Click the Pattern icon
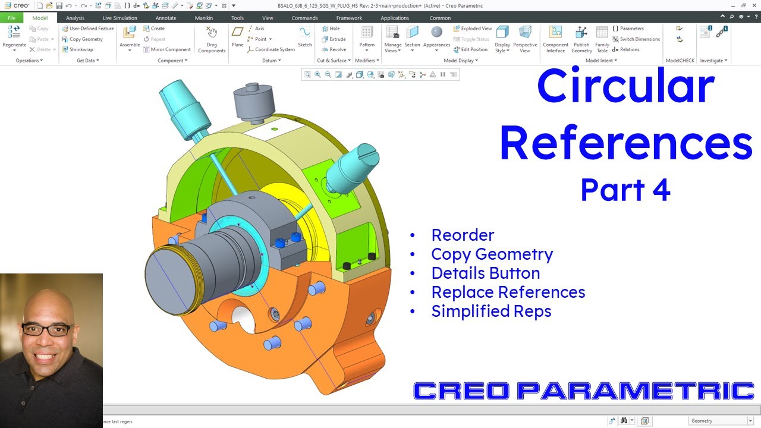 coord(367,33)
